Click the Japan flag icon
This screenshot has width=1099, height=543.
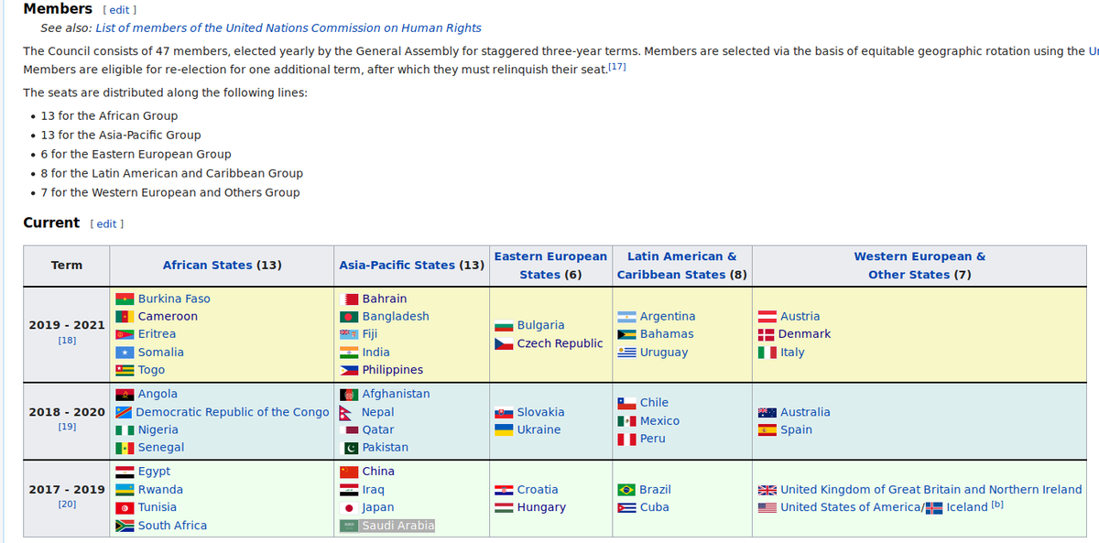pyautogui.click(x=349, y=507)
